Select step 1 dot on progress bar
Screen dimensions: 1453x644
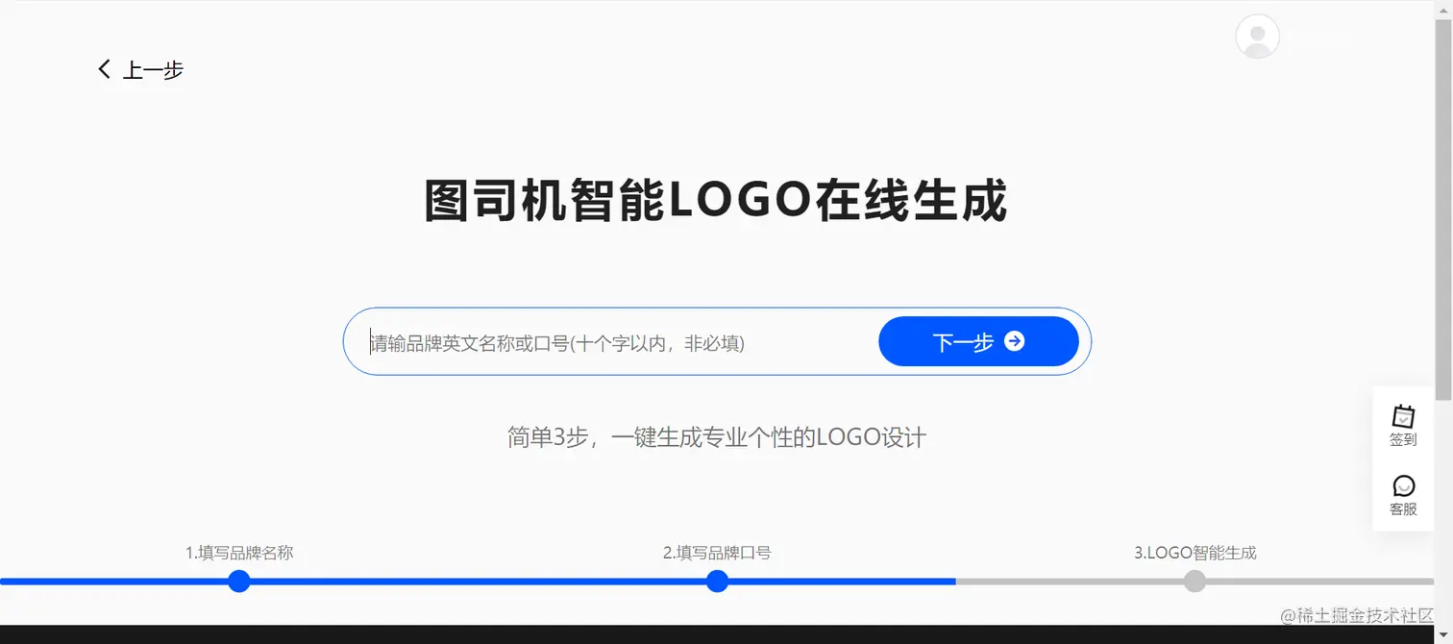coord(239,581)
